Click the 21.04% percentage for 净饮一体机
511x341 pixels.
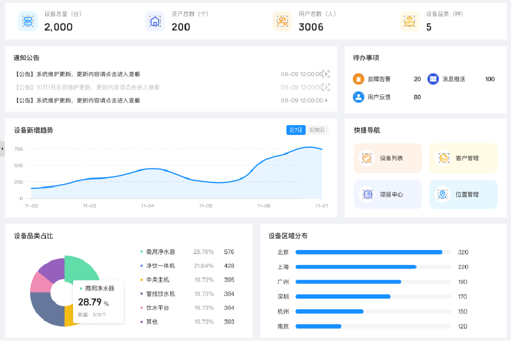click(x=204, y=265)
